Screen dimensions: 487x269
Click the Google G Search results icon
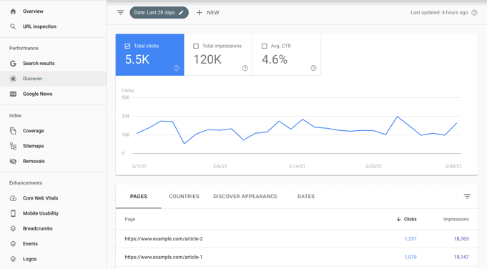tap(13, 64)
